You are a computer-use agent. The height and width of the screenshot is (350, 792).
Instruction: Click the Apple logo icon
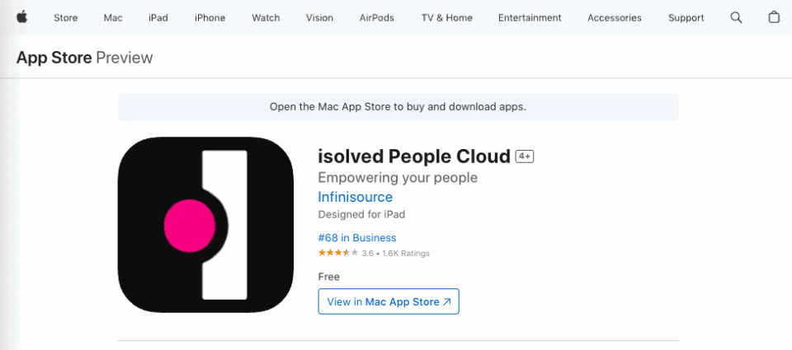[21, 17]
